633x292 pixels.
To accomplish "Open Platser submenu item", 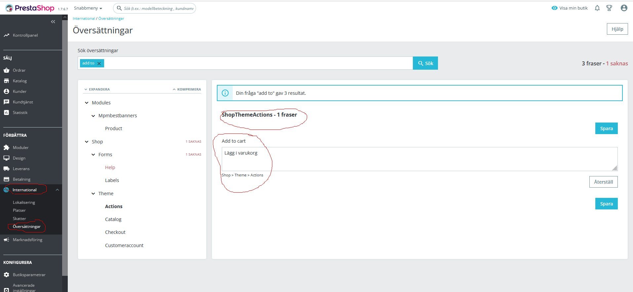I will (19, 210).
